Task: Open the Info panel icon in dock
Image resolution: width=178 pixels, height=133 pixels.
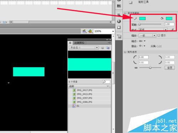Action: [x=119, y=21]
